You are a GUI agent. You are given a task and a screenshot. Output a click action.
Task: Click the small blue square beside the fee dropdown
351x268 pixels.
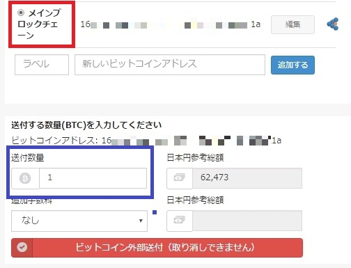coord(155,212)
